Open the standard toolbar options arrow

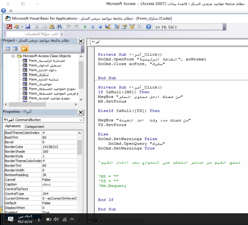click(225, 27)
